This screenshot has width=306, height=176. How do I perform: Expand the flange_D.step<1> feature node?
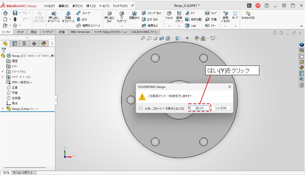tap(3, 109)
